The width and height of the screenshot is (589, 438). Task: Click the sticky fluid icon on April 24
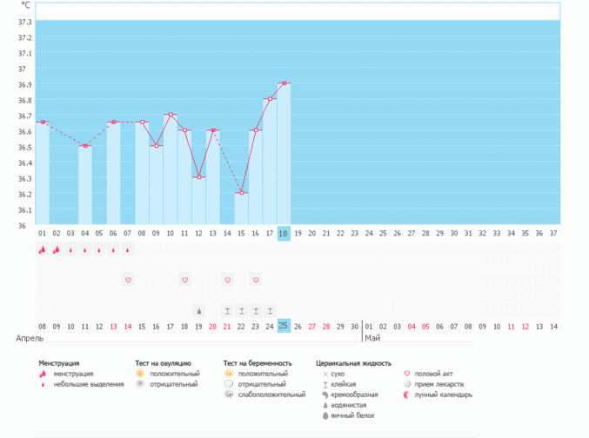(270, 310)
